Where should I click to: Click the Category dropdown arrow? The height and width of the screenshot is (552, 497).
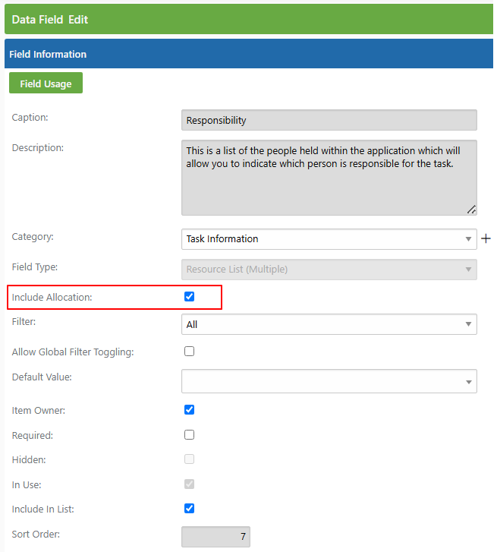[468, 239]
